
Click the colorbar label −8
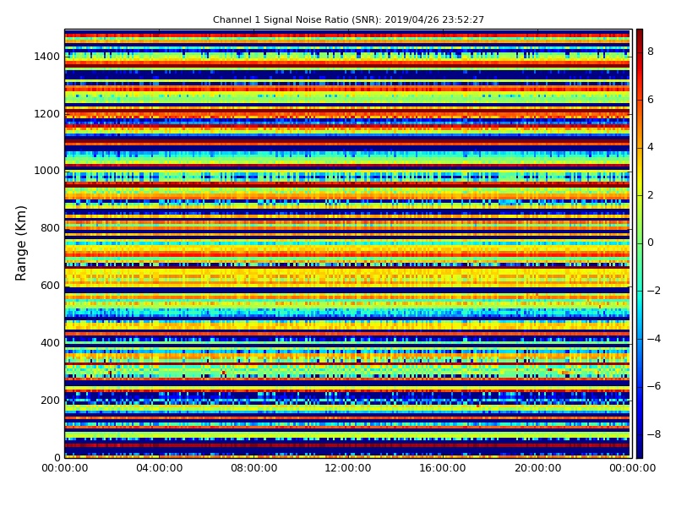[x=654, y=434]
